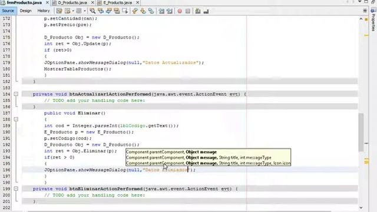377x212 pixels.
Task: Click on "public void Eliminar()" declaration
Action: (75, 113)
